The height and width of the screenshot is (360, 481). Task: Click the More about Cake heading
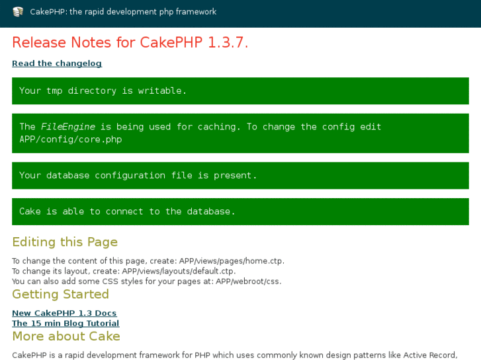coord(66,336)
